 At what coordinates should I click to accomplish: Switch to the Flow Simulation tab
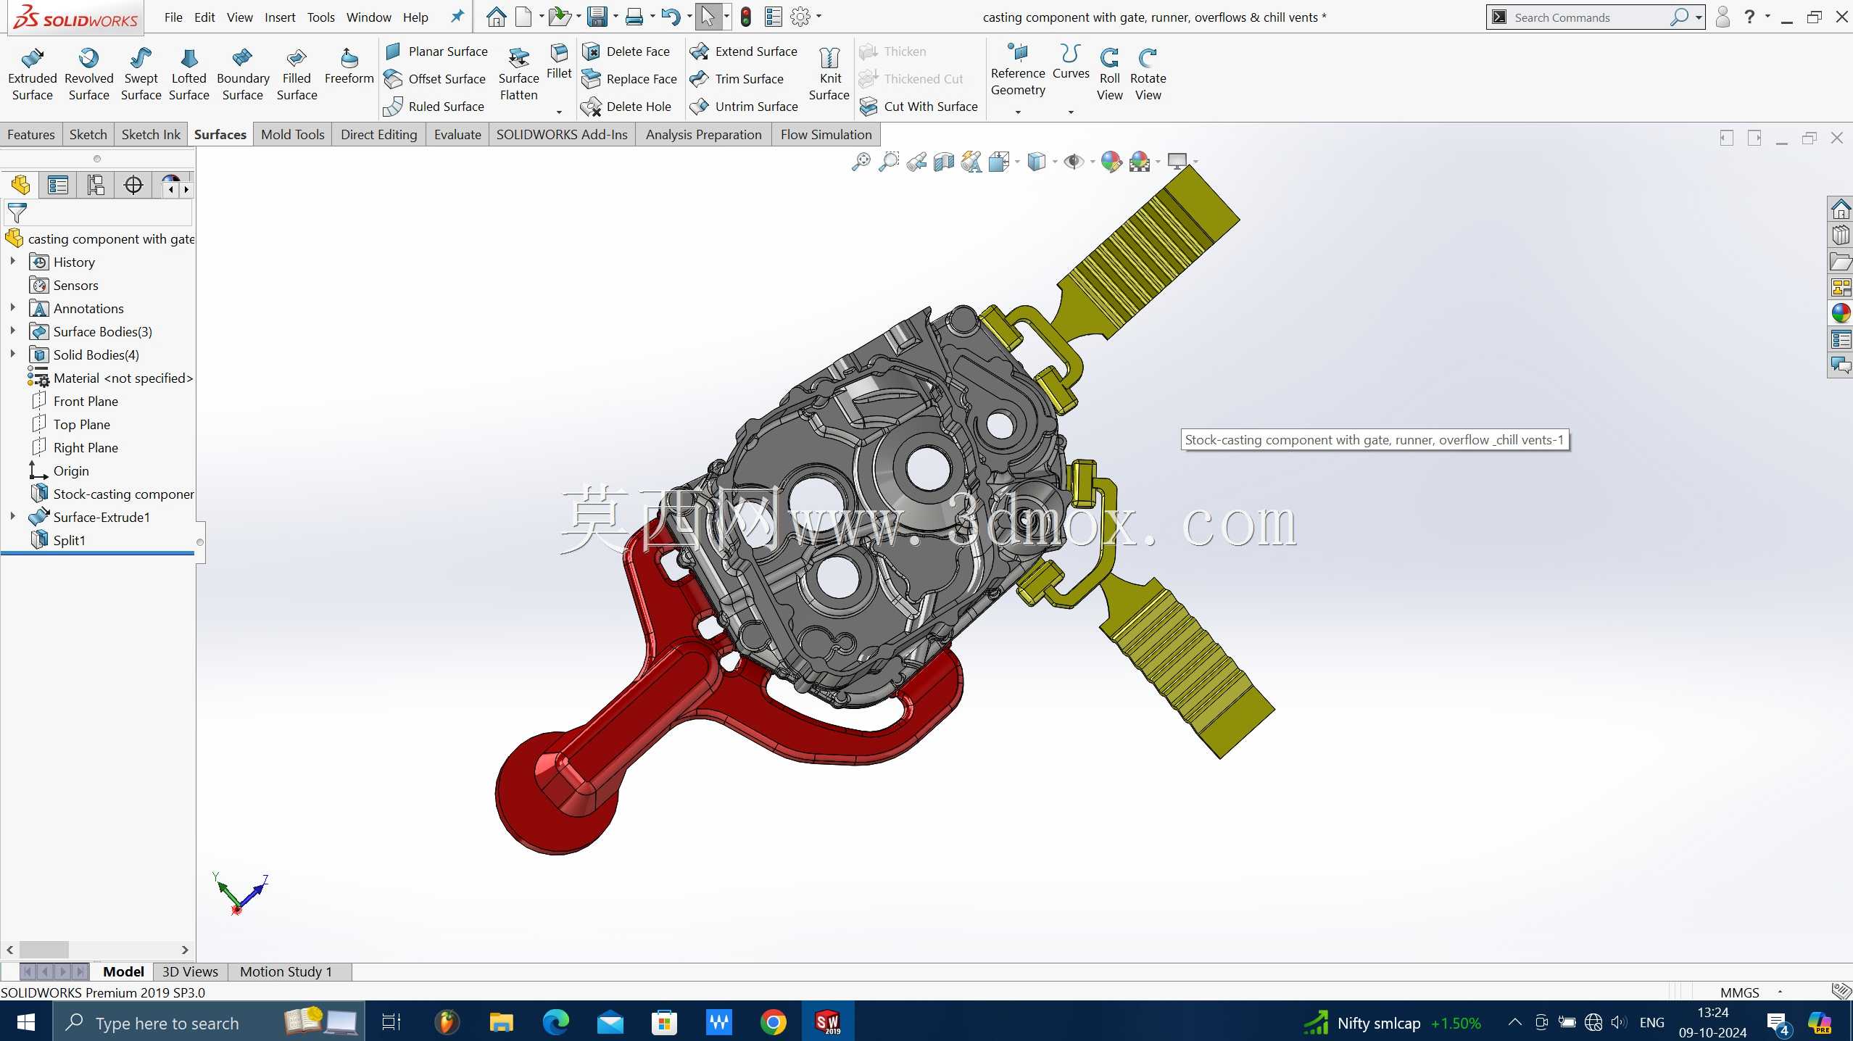click(826, 135)
